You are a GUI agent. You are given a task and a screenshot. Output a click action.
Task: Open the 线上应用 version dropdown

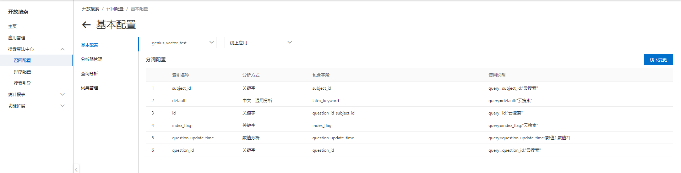260,43
